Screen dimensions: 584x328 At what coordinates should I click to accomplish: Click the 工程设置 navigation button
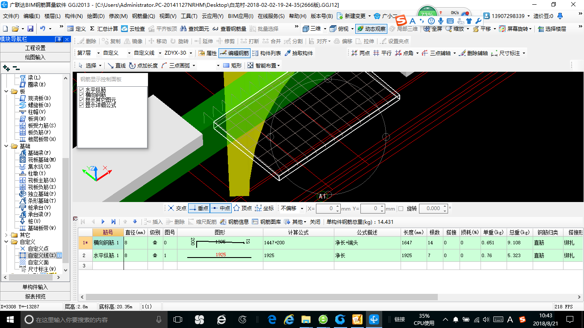point(35,48)
